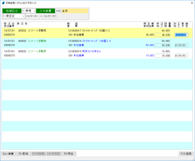195x161 pixels.
Task: Click the quantity field 10.000 in the third row
Action: pyautogui.click(x=163, y=56)
